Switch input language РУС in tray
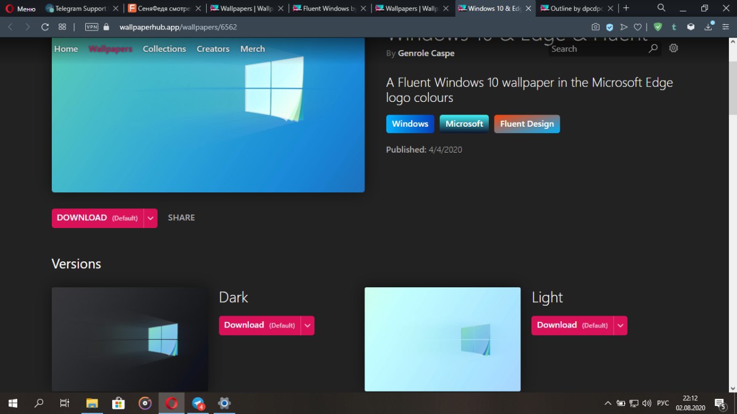This screenshot has height=414, width=737. (x=663, y=403)
